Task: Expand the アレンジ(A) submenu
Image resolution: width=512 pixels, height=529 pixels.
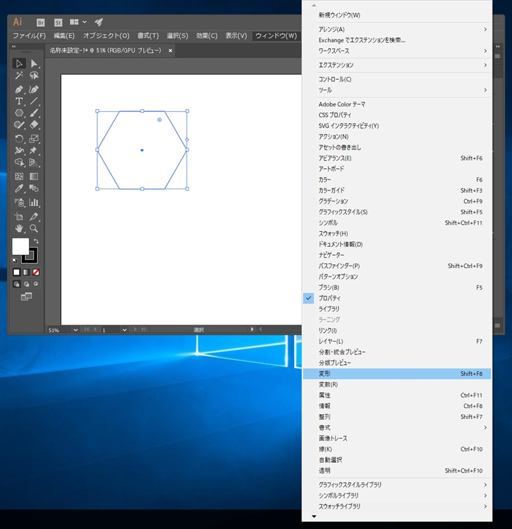Action: [x=396, y=30]
